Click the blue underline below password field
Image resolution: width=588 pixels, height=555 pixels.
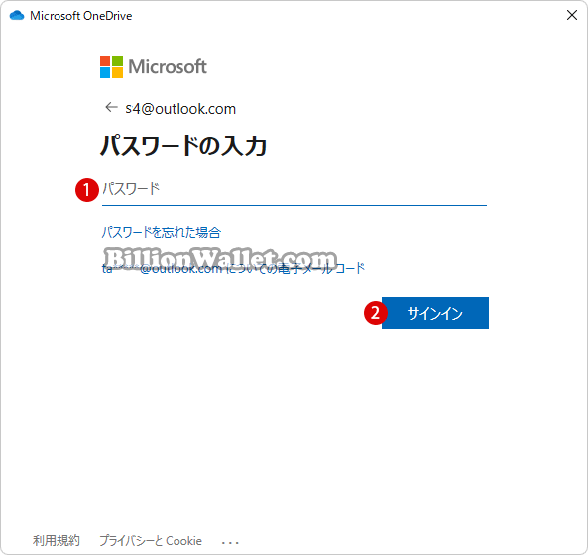pos(294,205)
